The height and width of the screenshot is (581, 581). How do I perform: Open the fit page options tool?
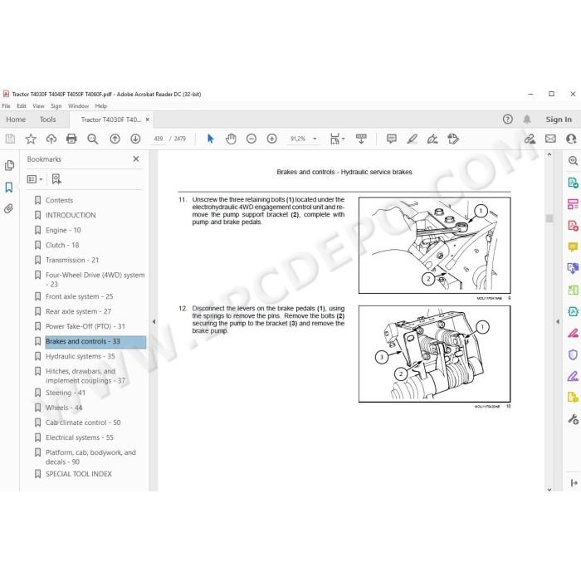pos(337,139)
